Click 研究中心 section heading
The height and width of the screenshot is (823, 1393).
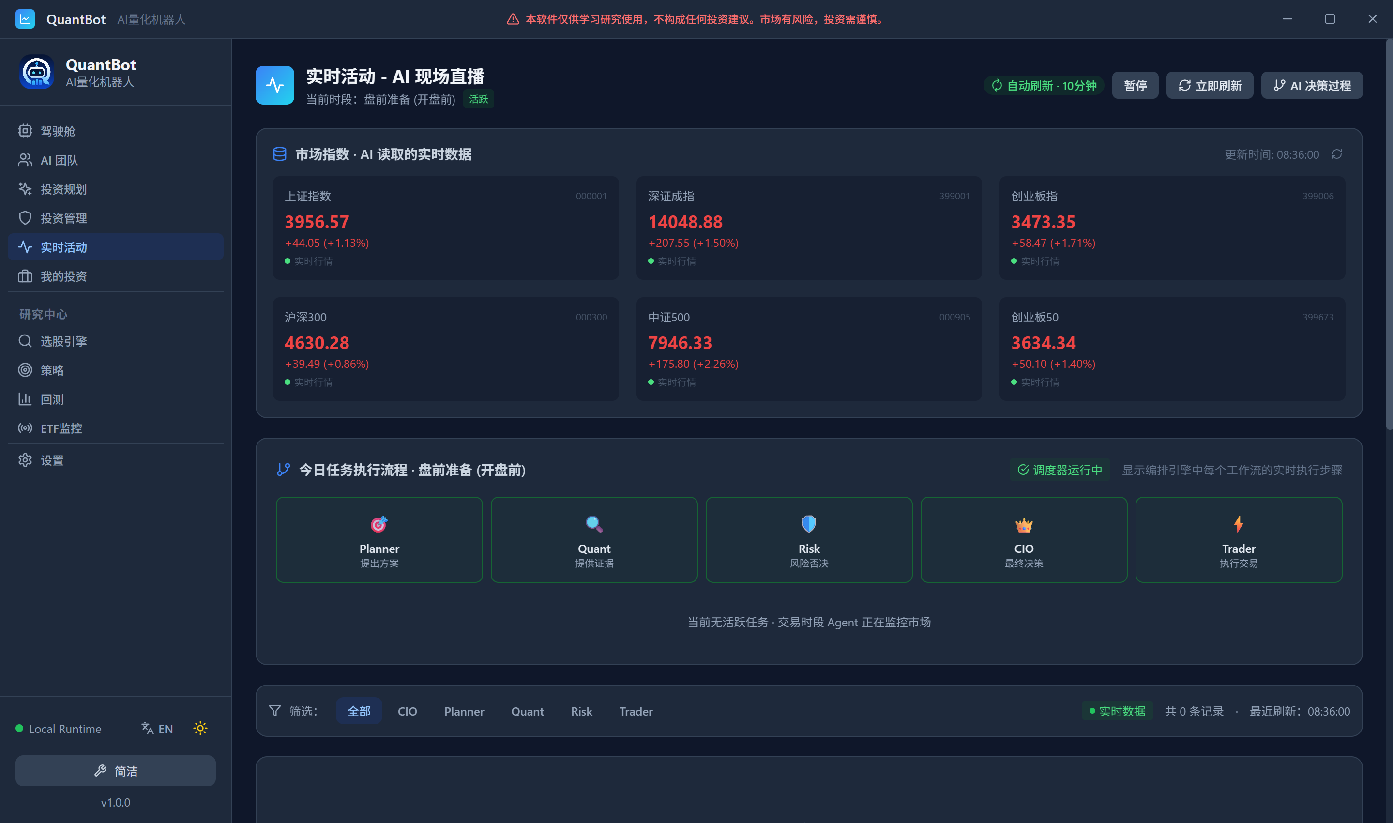coord(43,315)
